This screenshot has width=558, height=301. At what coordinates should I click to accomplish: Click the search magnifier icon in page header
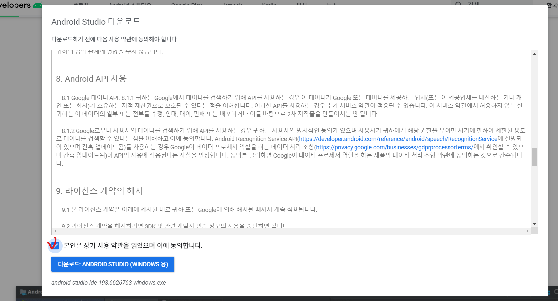(458, 4)
